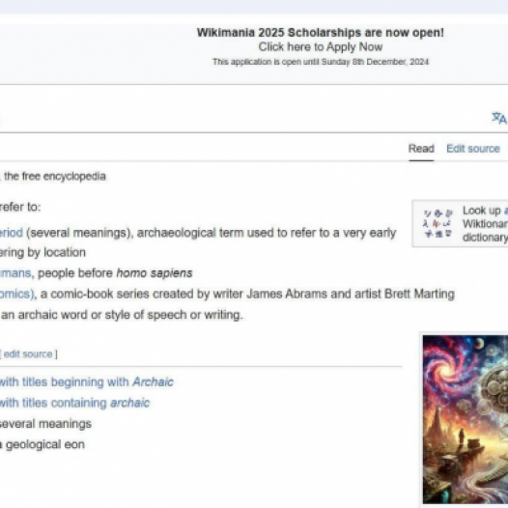Click the Wiktionary logo icon
Screen dimensions: 508x508
tap(438, 223)
